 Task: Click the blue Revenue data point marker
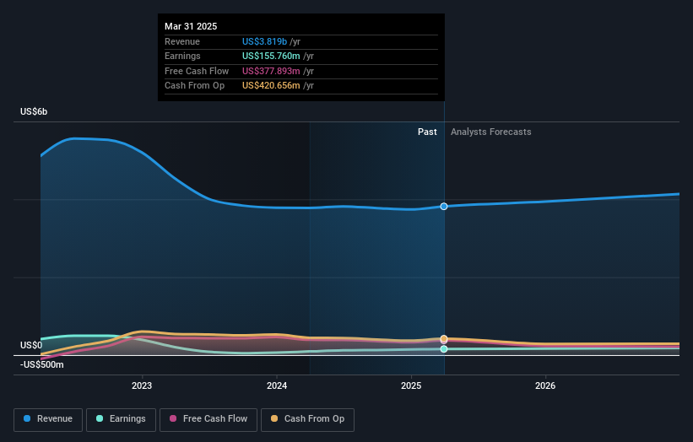[x=444, y=206]
